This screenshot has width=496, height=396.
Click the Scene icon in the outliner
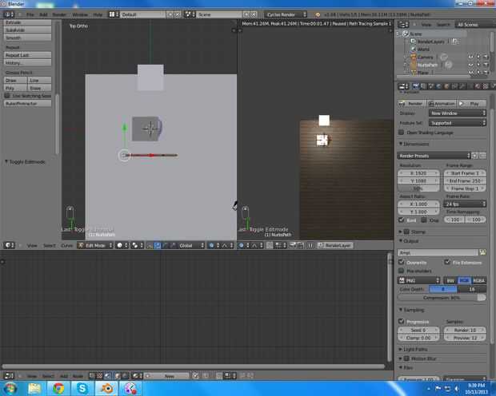[x=406, y=34]
